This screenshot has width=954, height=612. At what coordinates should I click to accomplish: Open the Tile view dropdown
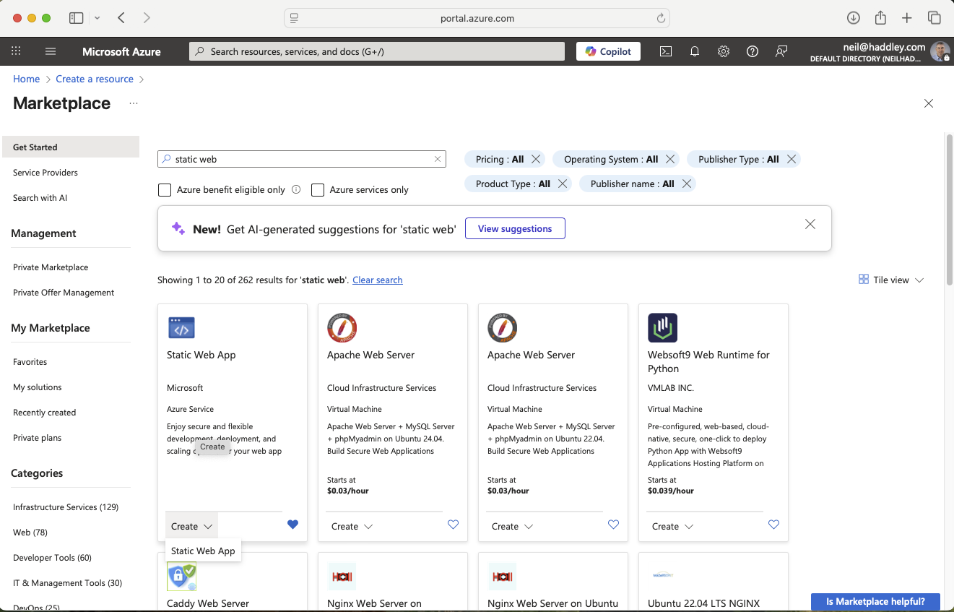(x=890, y=280)
